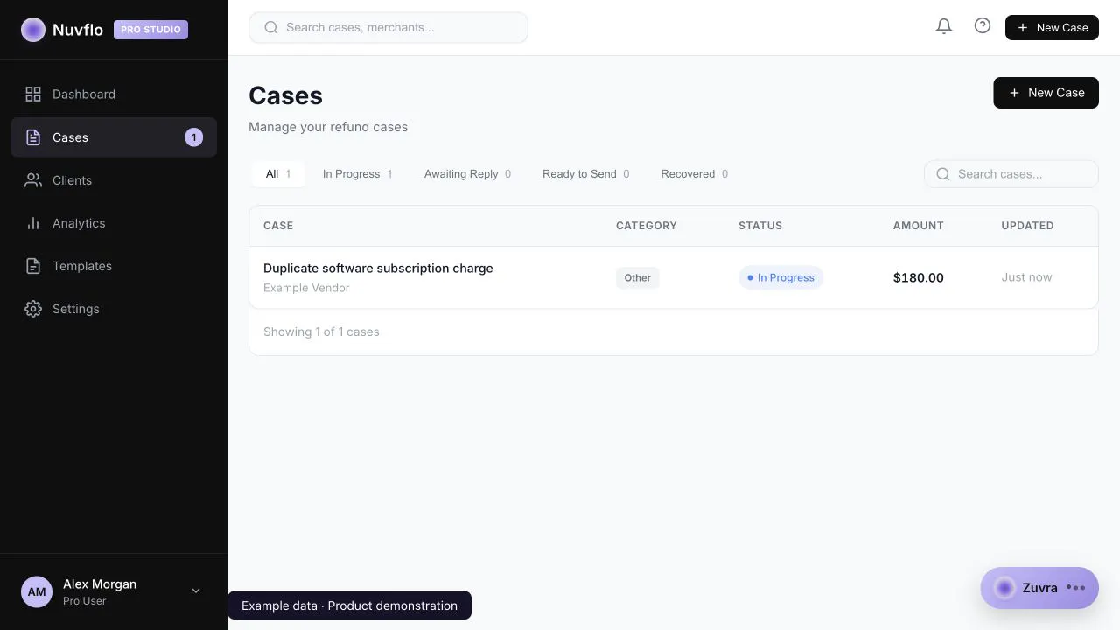Click the AM user avatar
Image resolution: width=1120 pixels, height=630 pixels.
(x=37, y=591)
